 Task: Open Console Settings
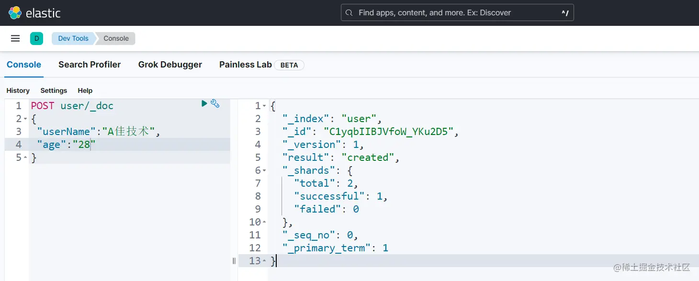54,90
